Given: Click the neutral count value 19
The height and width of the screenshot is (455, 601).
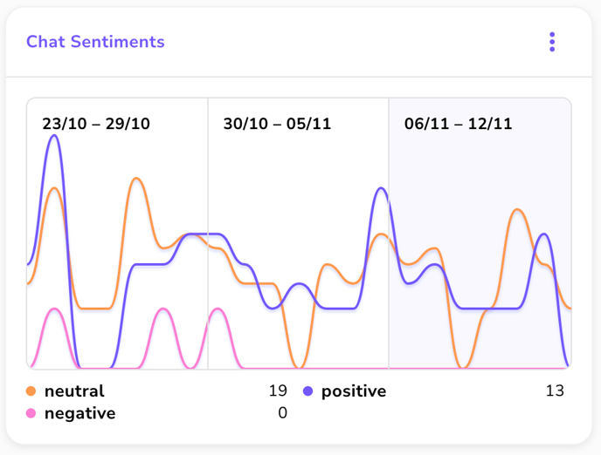Looking at the screenshot, I should point(278,390).
